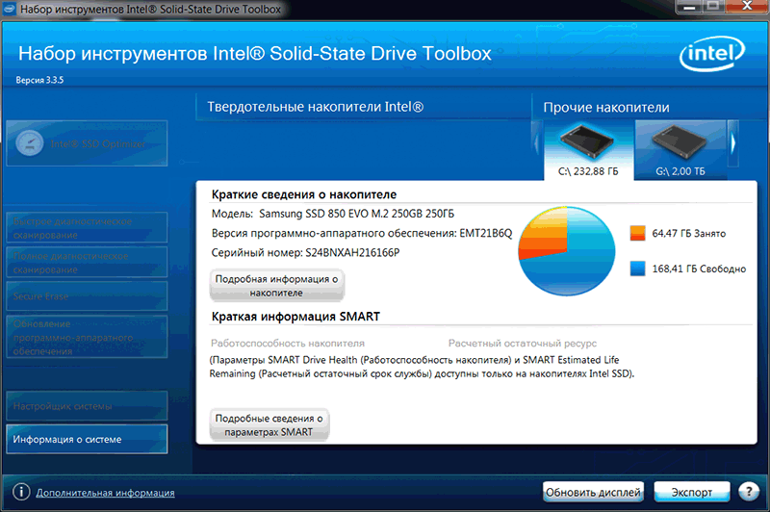Image resolution: width=770 pixels, height=512 pixels.
Task: Click the Экспорт button
Action: click(x=692, y=492)
